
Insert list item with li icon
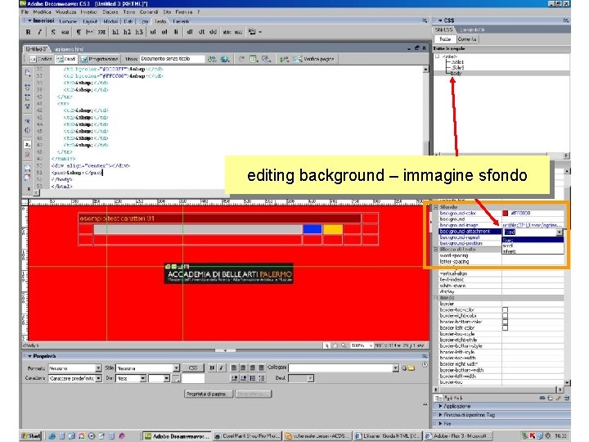tap(176, 32)
